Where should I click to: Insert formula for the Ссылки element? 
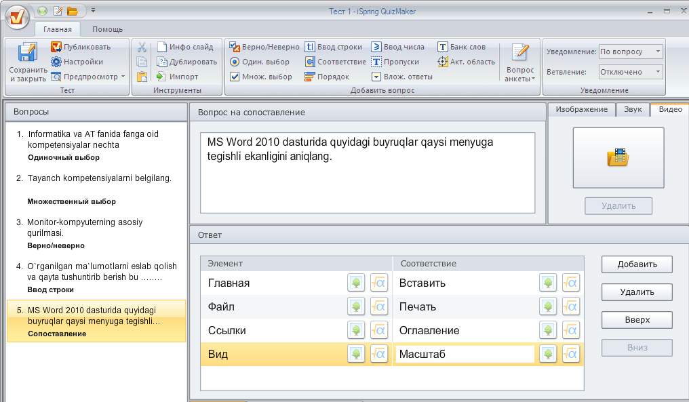[379, 330]
